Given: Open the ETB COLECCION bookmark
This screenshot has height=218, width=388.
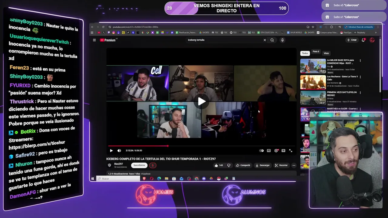Looking at the screenshot, I should click(x=268, y=33).
